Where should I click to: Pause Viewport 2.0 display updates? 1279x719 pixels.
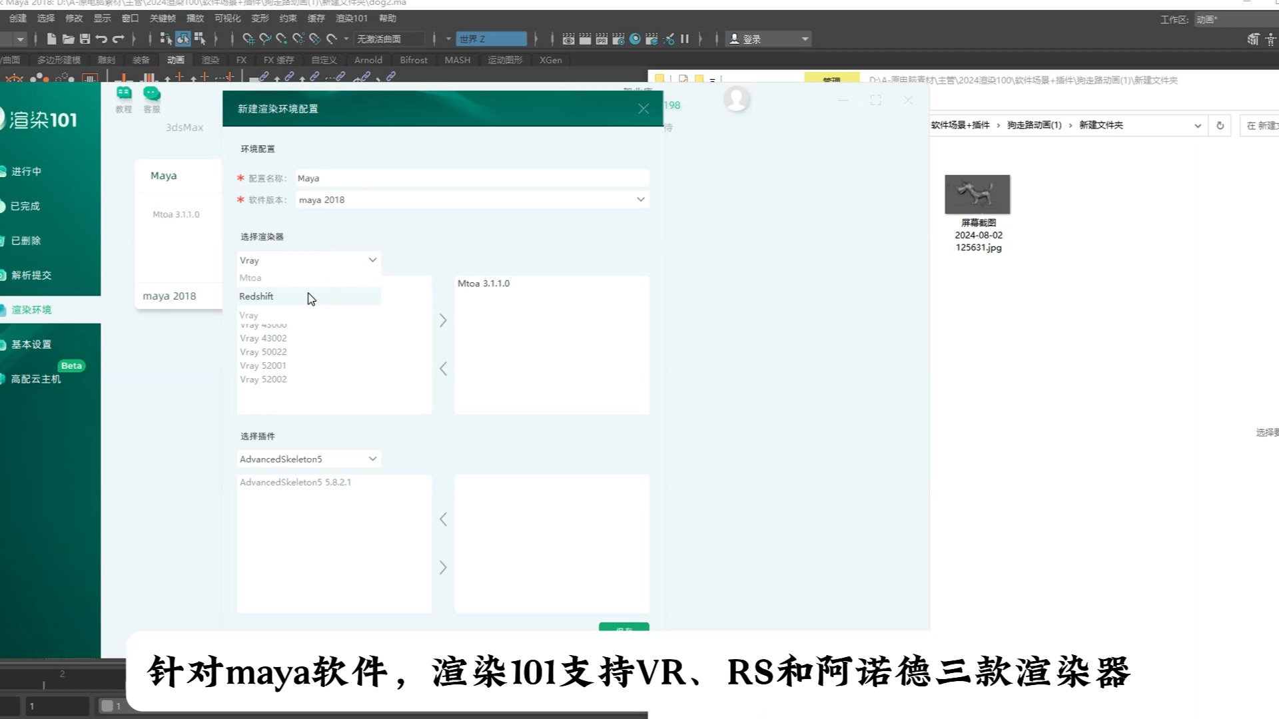pos(685,39)
